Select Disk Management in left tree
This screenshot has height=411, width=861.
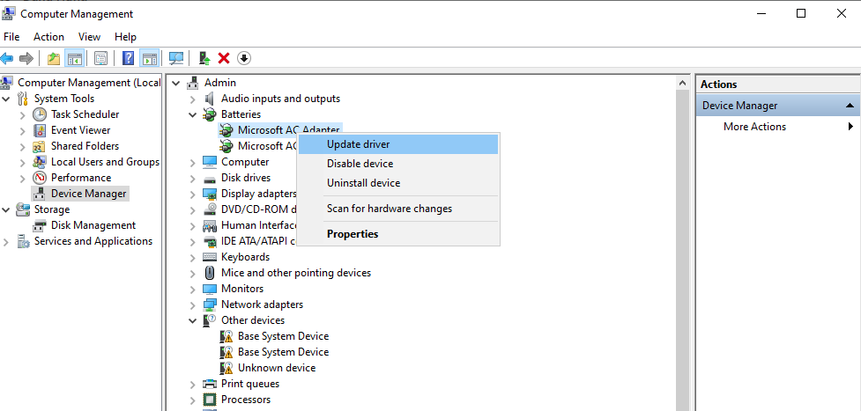[x=93, y=225]
